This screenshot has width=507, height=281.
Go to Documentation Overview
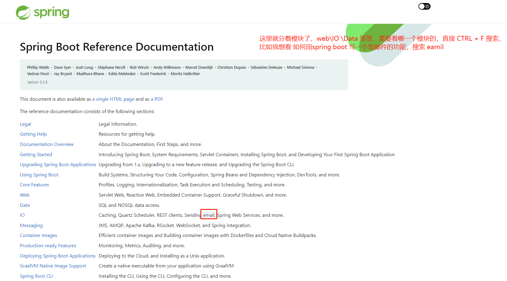[x=47, y=144]
